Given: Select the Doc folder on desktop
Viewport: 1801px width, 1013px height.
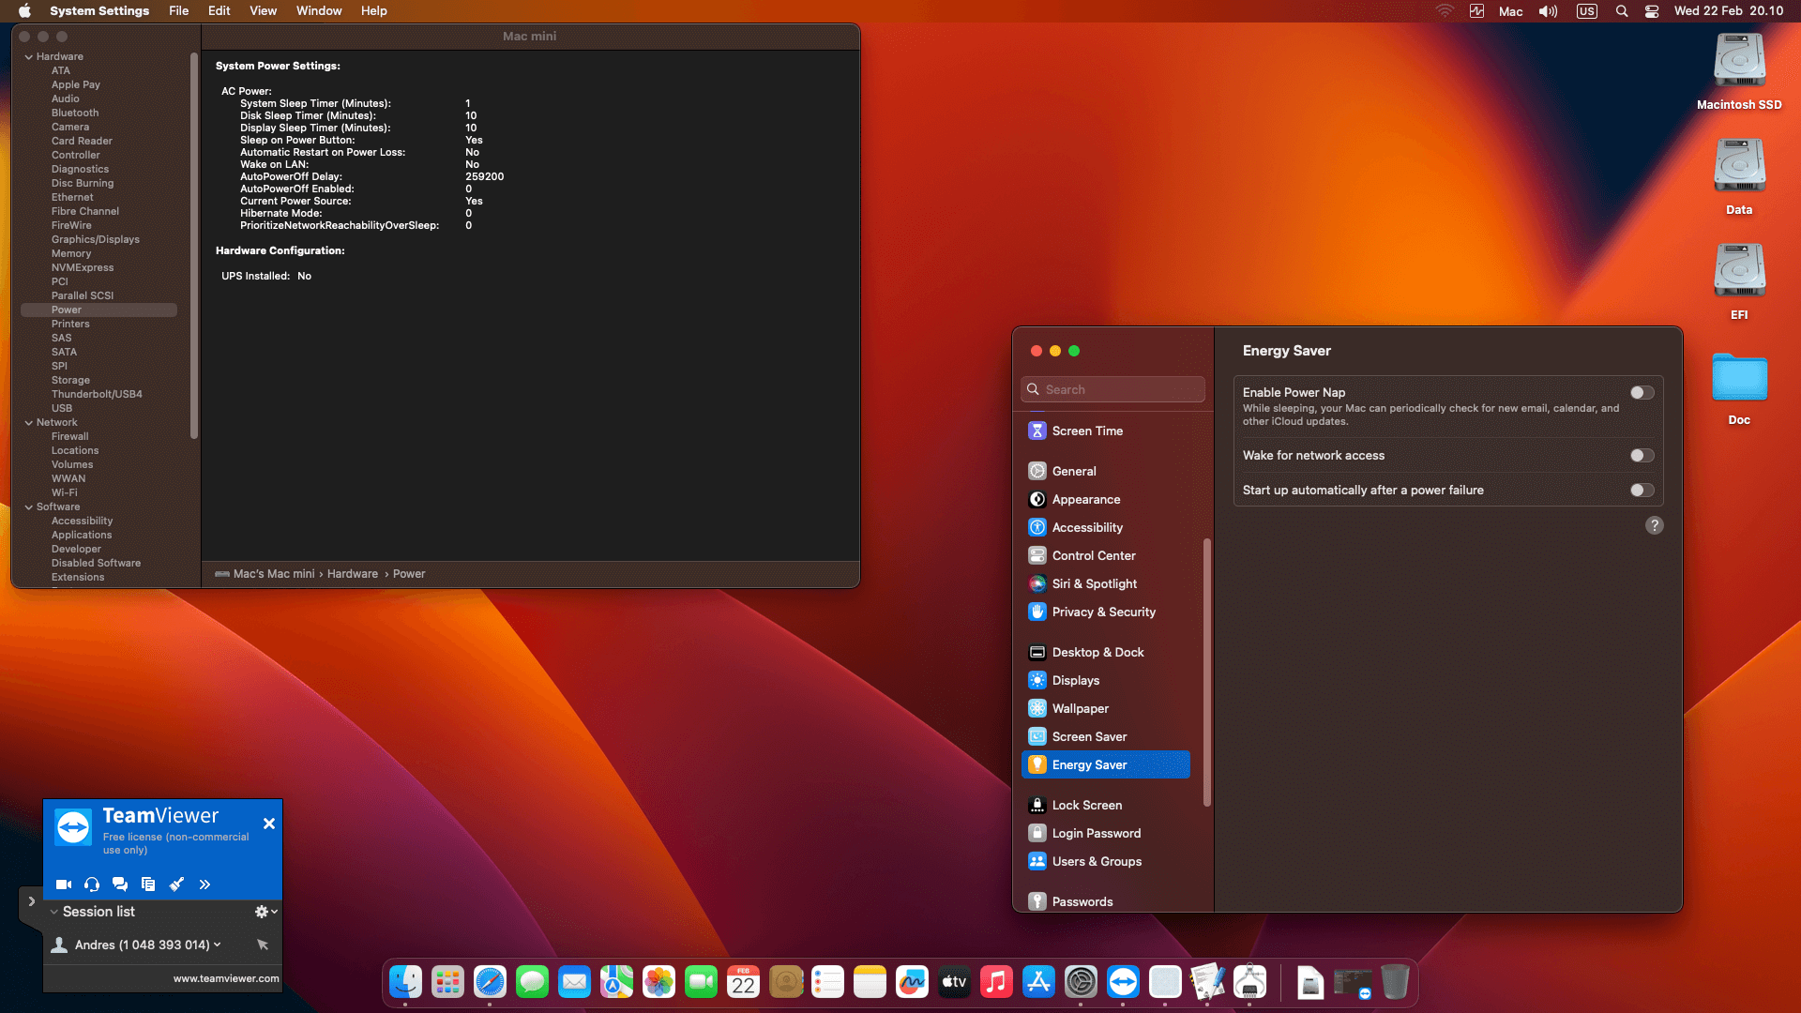Looking at the screenshot, I should click(x=1739, y=388).
